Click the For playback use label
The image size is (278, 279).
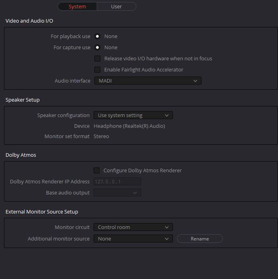point(71,36)
